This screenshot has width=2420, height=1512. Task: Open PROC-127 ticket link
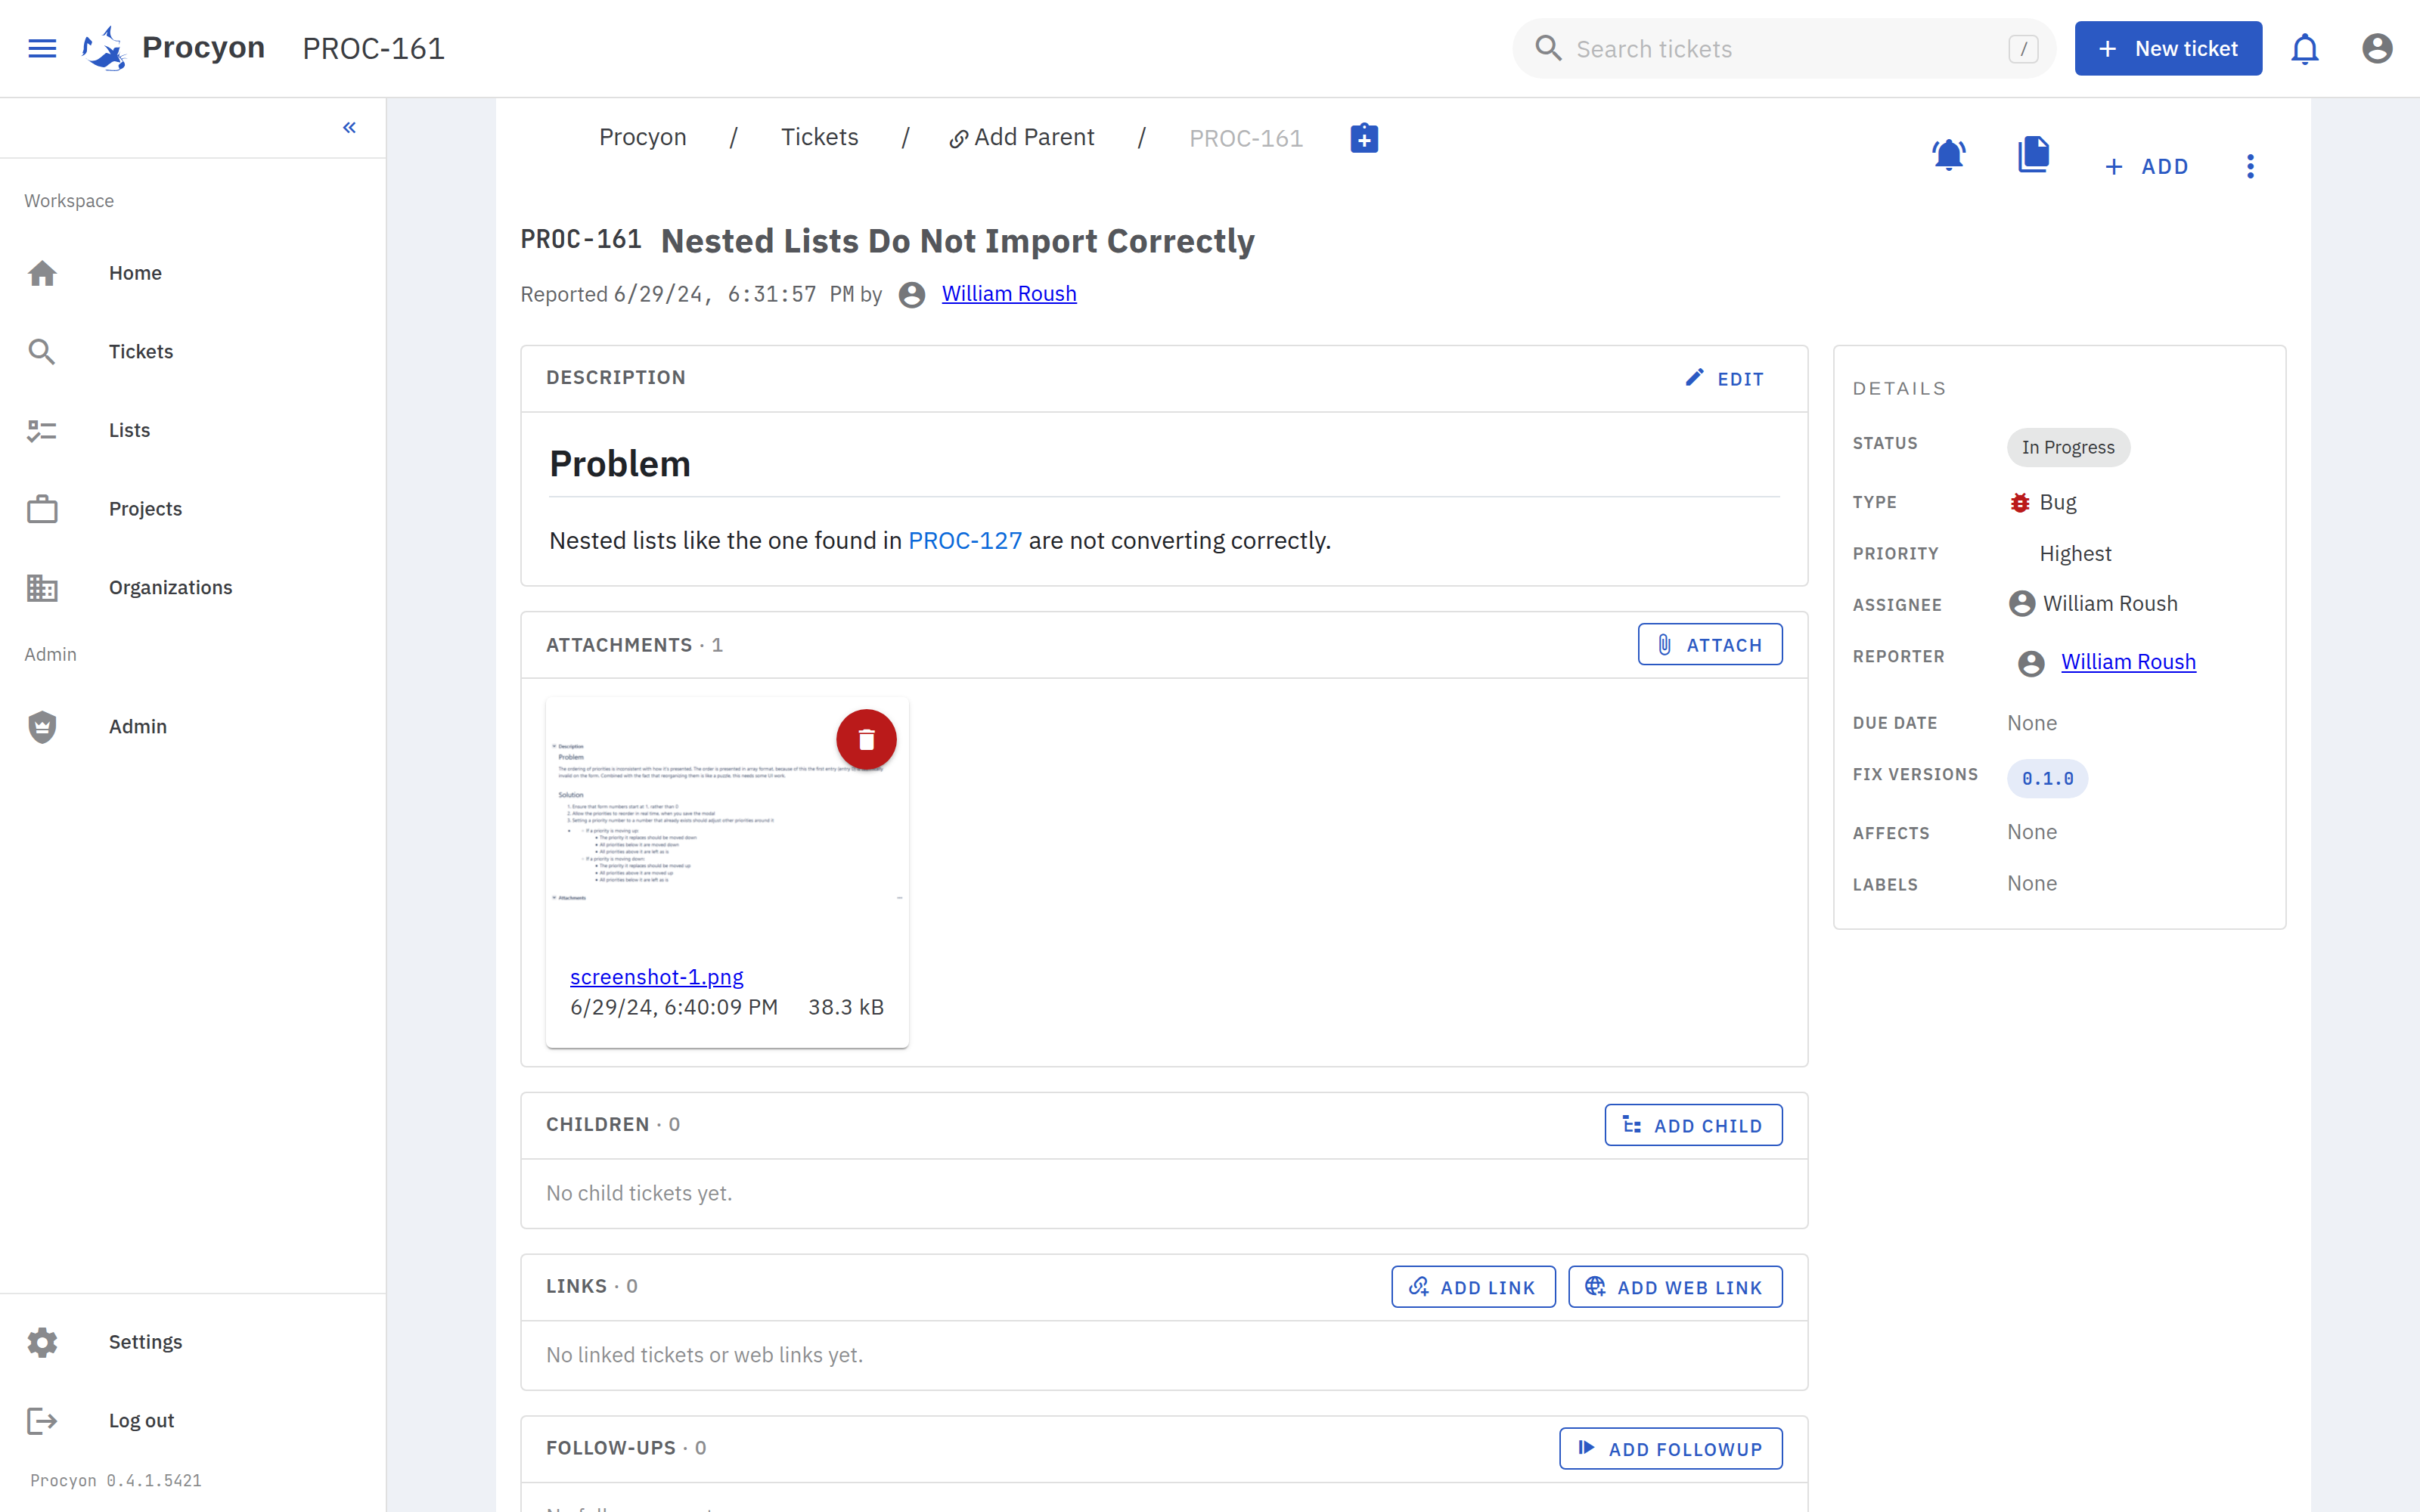(965, 541)
